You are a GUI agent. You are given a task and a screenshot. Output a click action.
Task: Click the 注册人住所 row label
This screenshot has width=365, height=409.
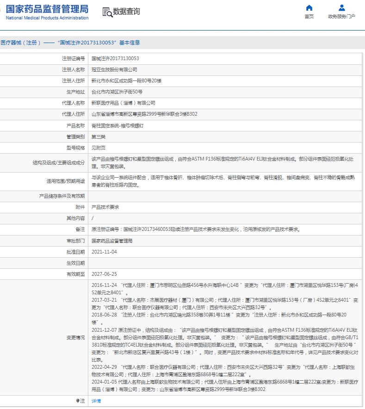tap(73, 81)
